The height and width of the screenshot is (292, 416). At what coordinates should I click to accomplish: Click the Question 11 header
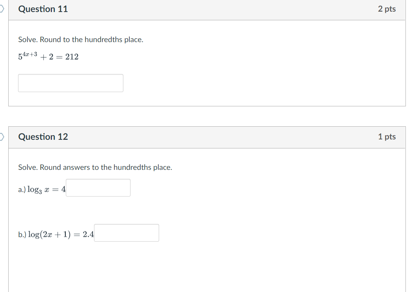coord(43,9)
